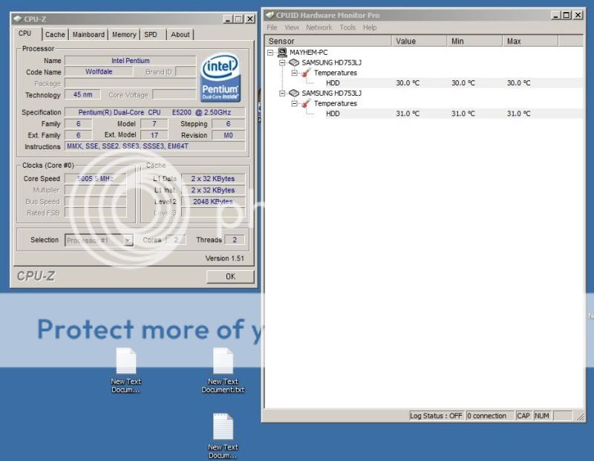Click the Value column header
This screenshot has width=594, height=461.
420,41
